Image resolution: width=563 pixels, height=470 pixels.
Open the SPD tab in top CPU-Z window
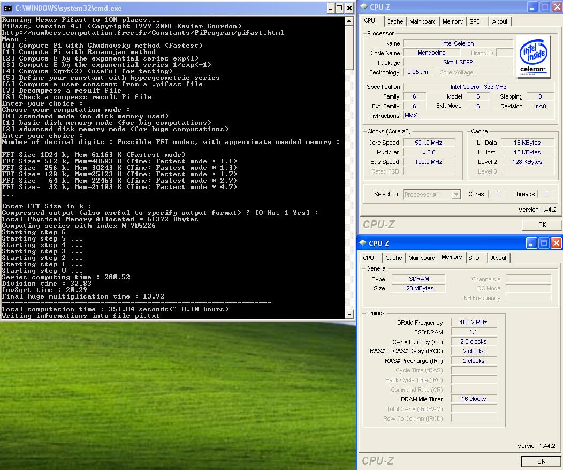coord(475,21)
